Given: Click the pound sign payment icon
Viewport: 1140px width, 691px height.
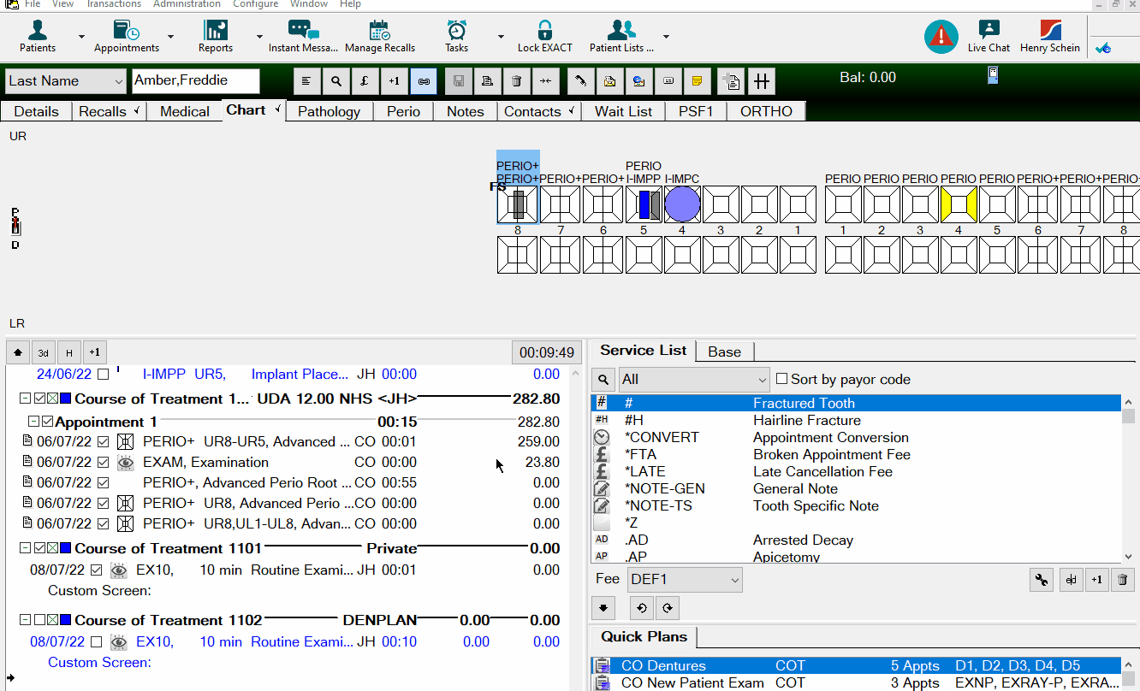Looking at the screenshot, I should [x=365, y=81].
